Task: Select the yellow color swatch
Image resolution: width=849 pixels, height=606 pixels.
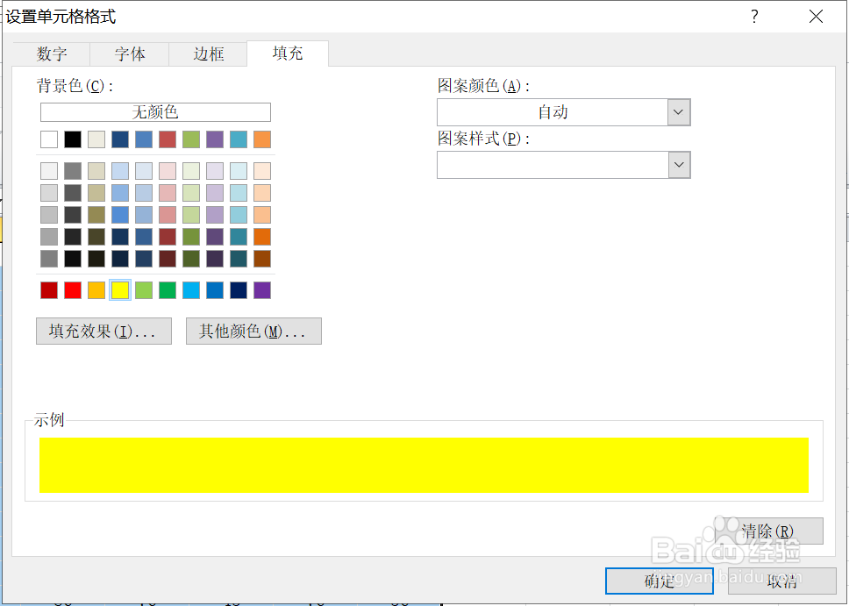Action: pyautogui.click(x=119, y=289)
